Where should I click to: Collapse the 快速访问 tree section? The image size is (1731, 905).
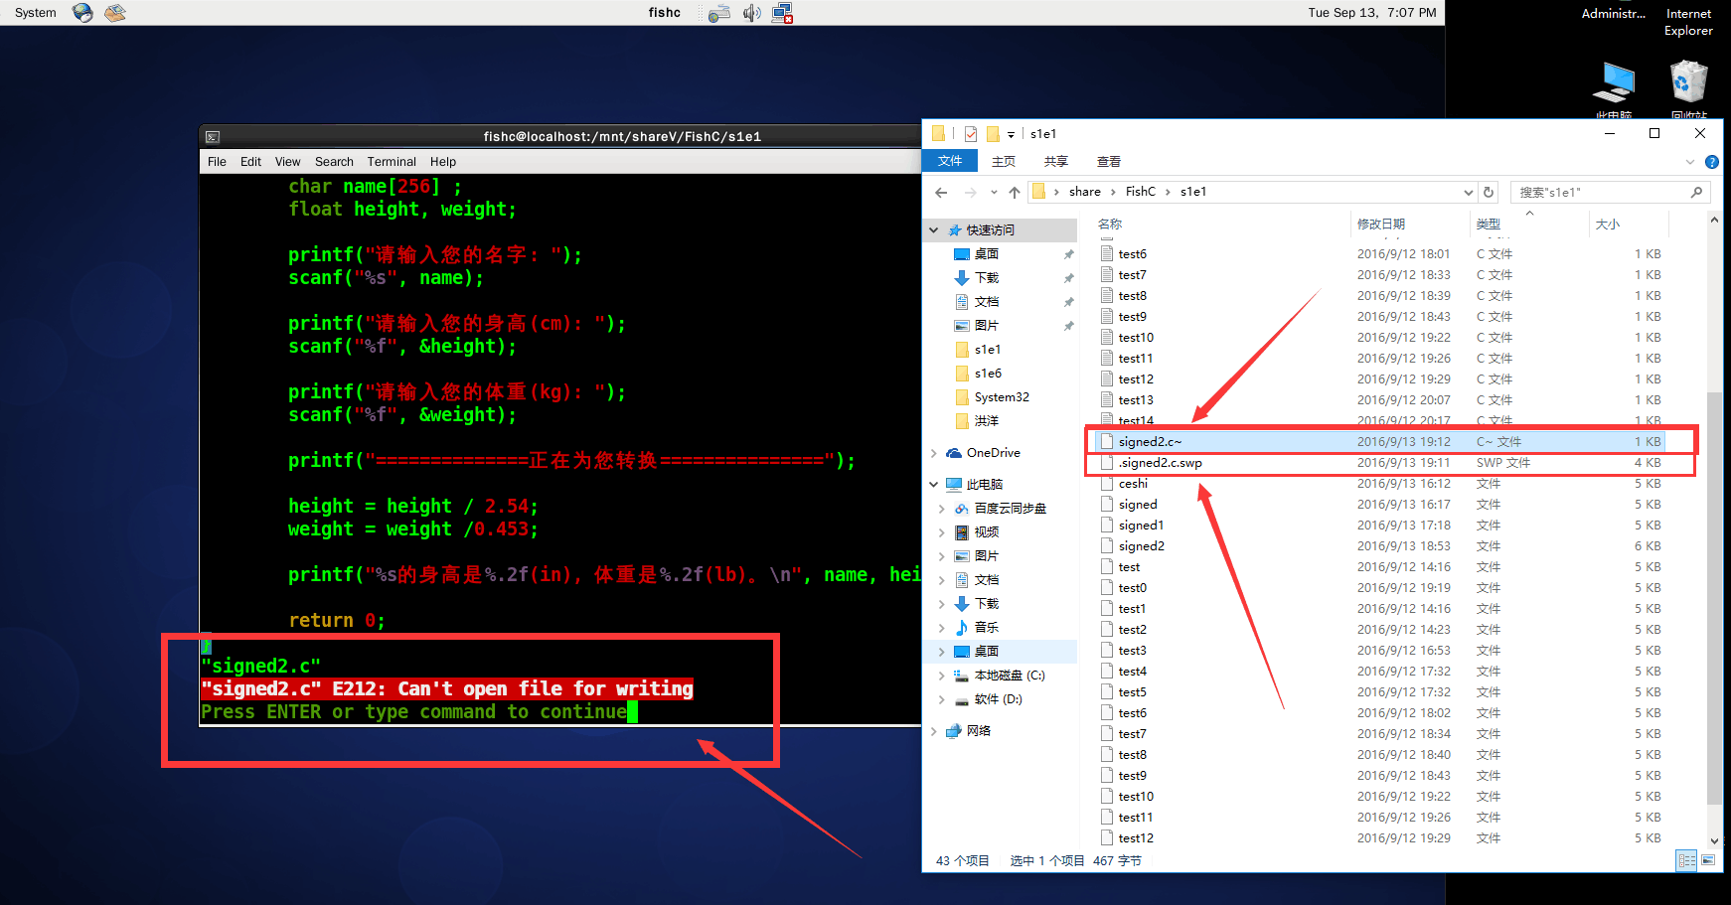pos(934,229)
